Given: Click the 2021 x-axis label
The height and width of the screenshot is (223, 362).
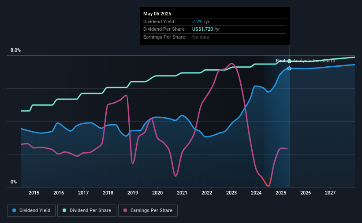Looking at the screenshot, I should pyautogui.click(x=182, y=193).
